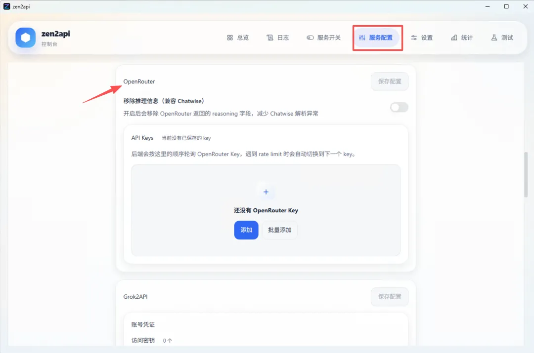Maximize the zen2api window
This screenshot has width=534, height=353.
506,6
